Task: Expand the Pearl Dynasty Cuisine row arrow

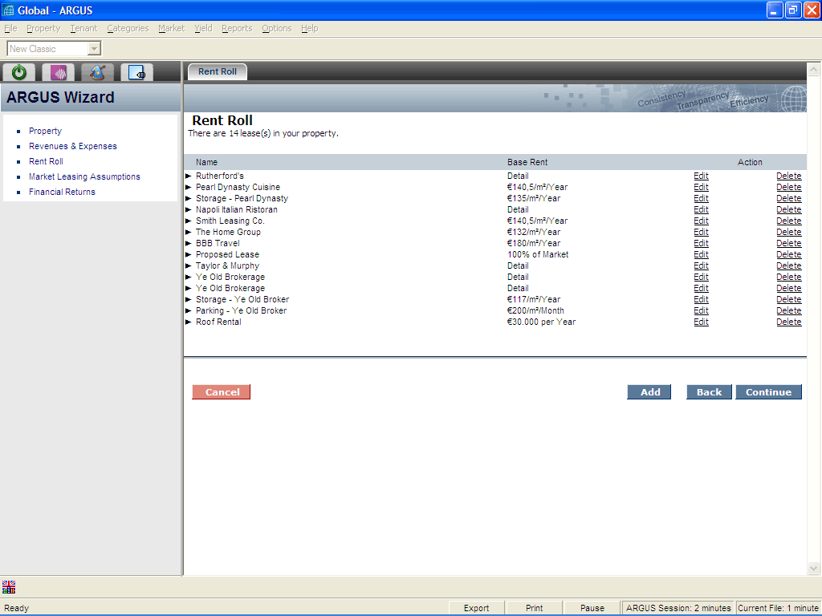Action: (x=188, y=187)
